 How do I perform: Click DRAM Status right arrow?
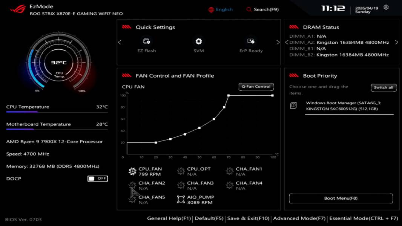click(397, 42)
